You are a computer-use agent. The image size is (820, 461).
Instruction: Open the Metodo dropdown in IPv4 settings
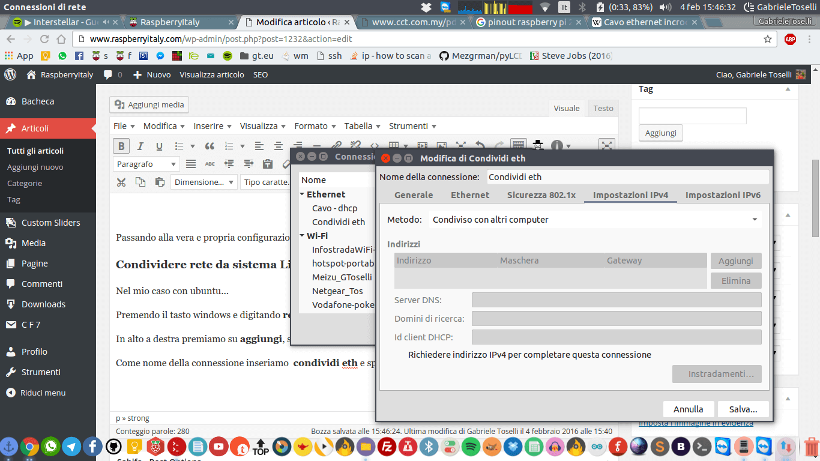(x=595, y=220)
